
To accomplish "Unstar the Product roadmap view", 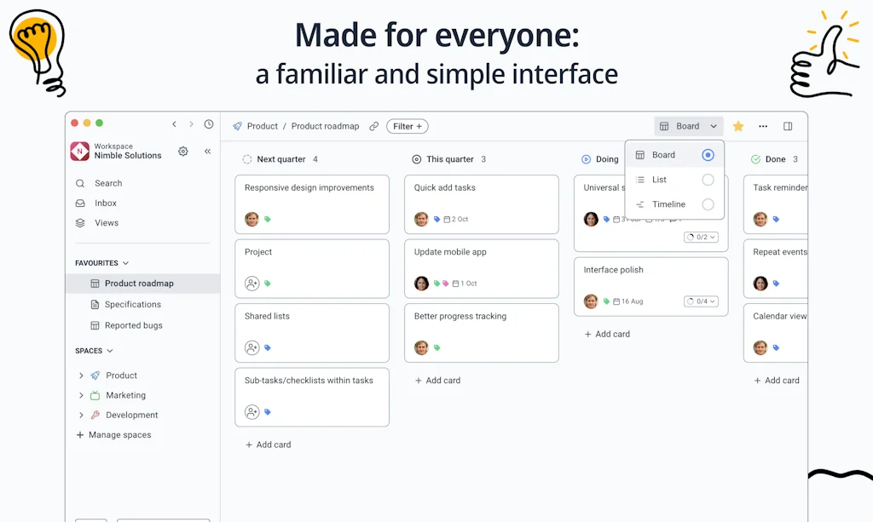I will point(737,125).
